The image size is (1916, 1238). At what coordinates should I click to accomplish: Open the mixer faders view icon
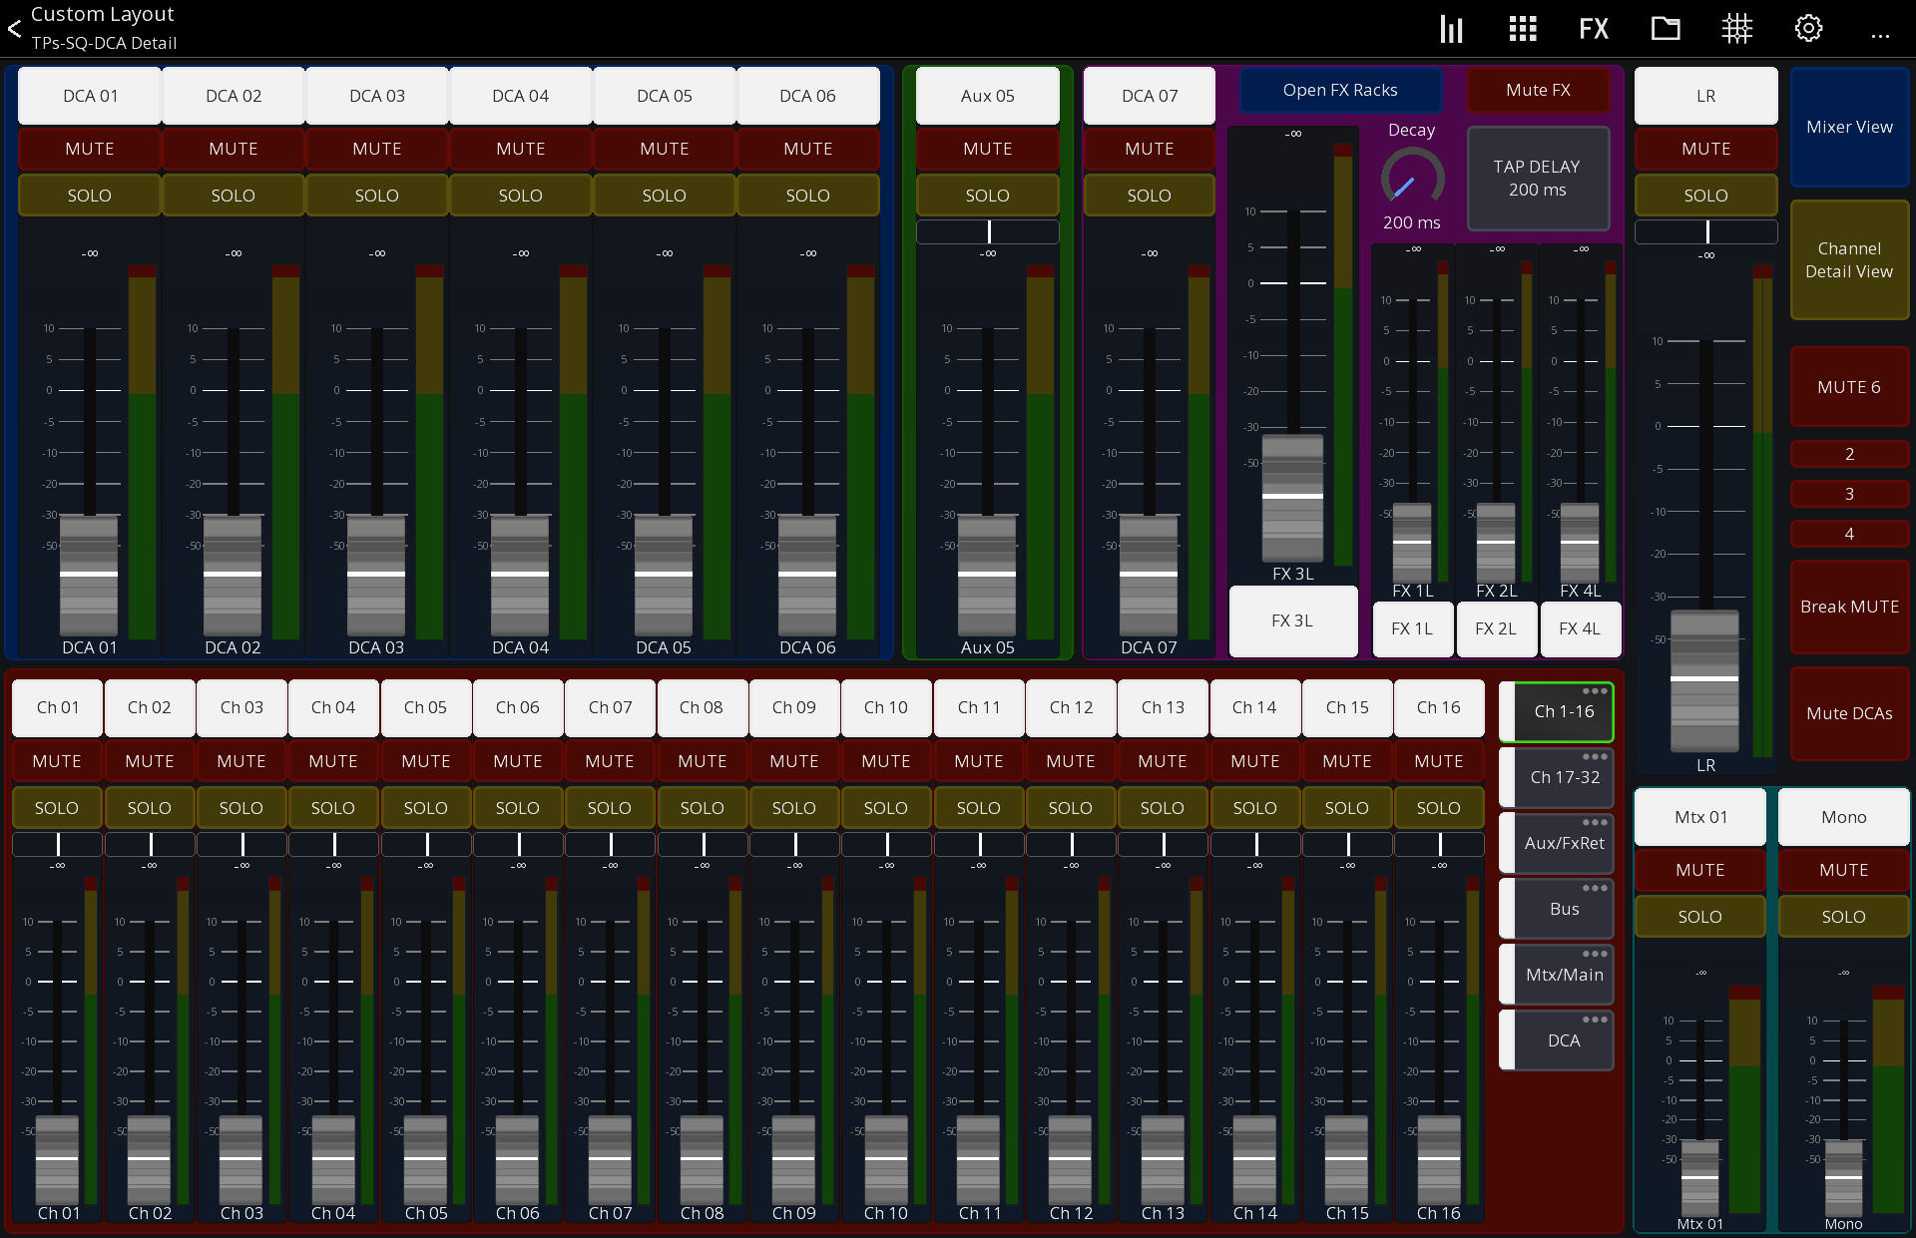tap(1451, 29)
